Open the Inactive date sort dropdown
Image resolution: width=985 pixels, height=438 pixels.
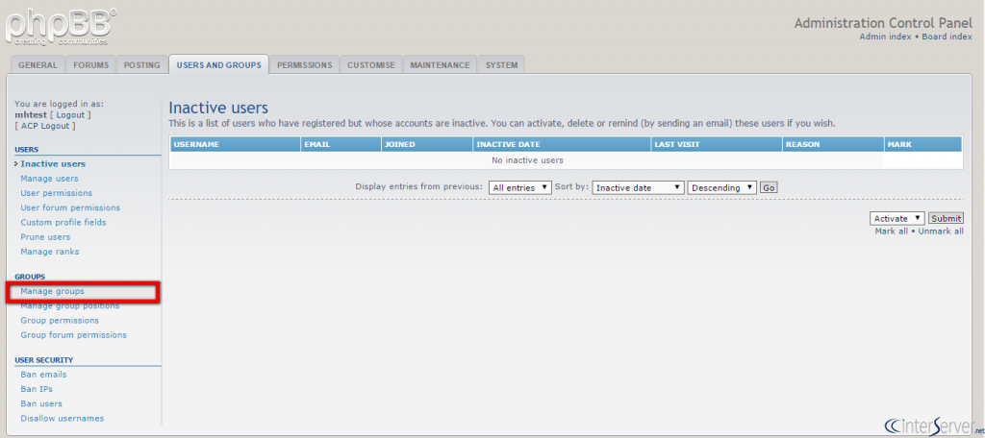(638, 187)
